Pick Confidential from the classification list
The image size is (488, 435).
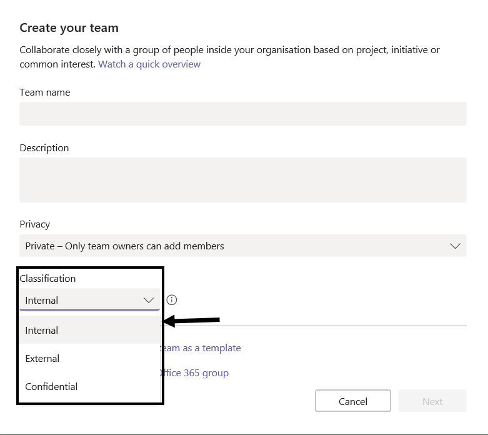click(51, 387)
